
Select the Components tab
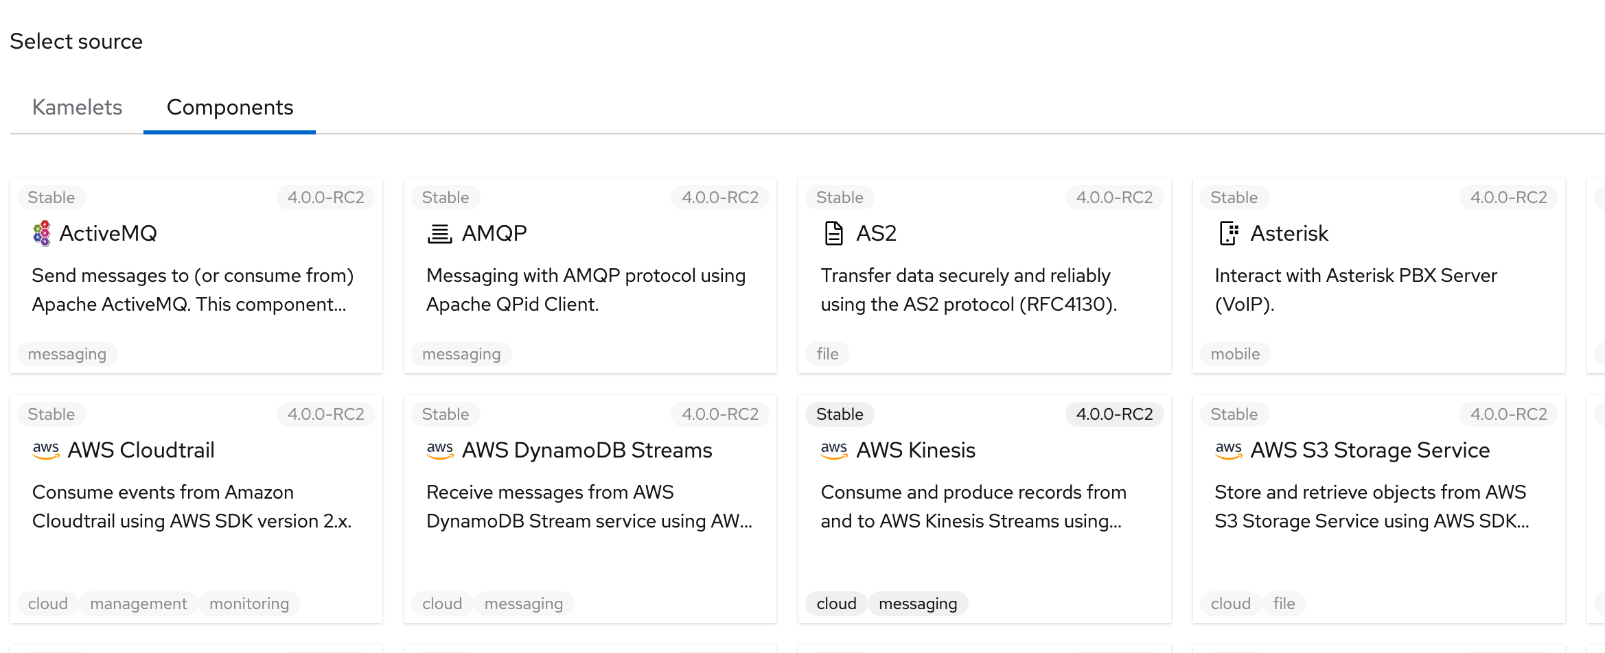pos(230,107)
